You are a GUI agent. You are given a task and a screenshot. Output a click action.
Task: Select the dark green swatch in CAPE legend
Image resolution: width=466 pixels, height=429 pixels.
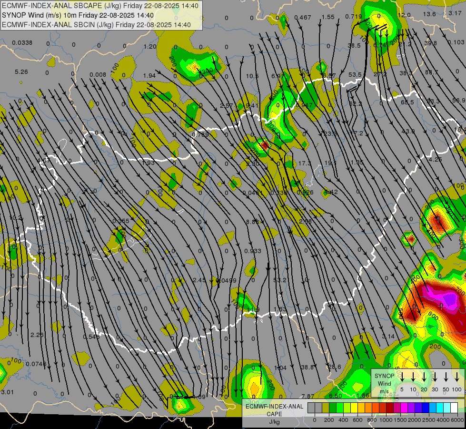click(333, 408)
